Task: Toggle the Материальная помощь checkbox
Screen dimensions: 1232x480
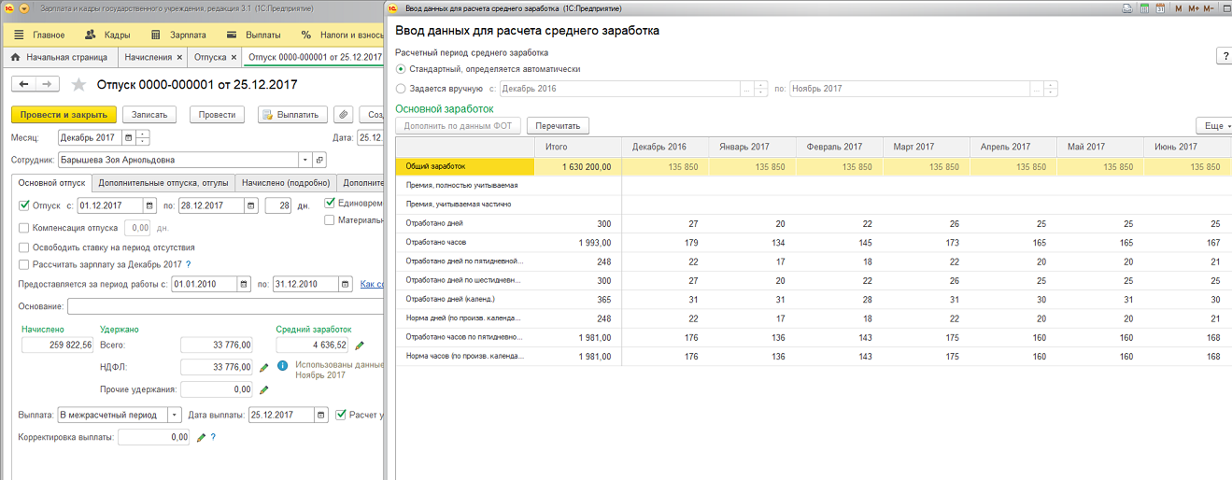Action: tap(330, 220)
